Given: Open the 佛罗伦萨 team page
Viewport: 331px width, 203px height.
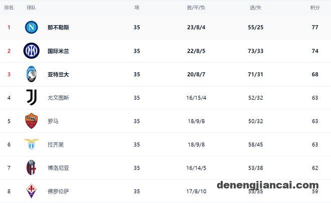Looking at the screenshot, I should click(58, 191).
